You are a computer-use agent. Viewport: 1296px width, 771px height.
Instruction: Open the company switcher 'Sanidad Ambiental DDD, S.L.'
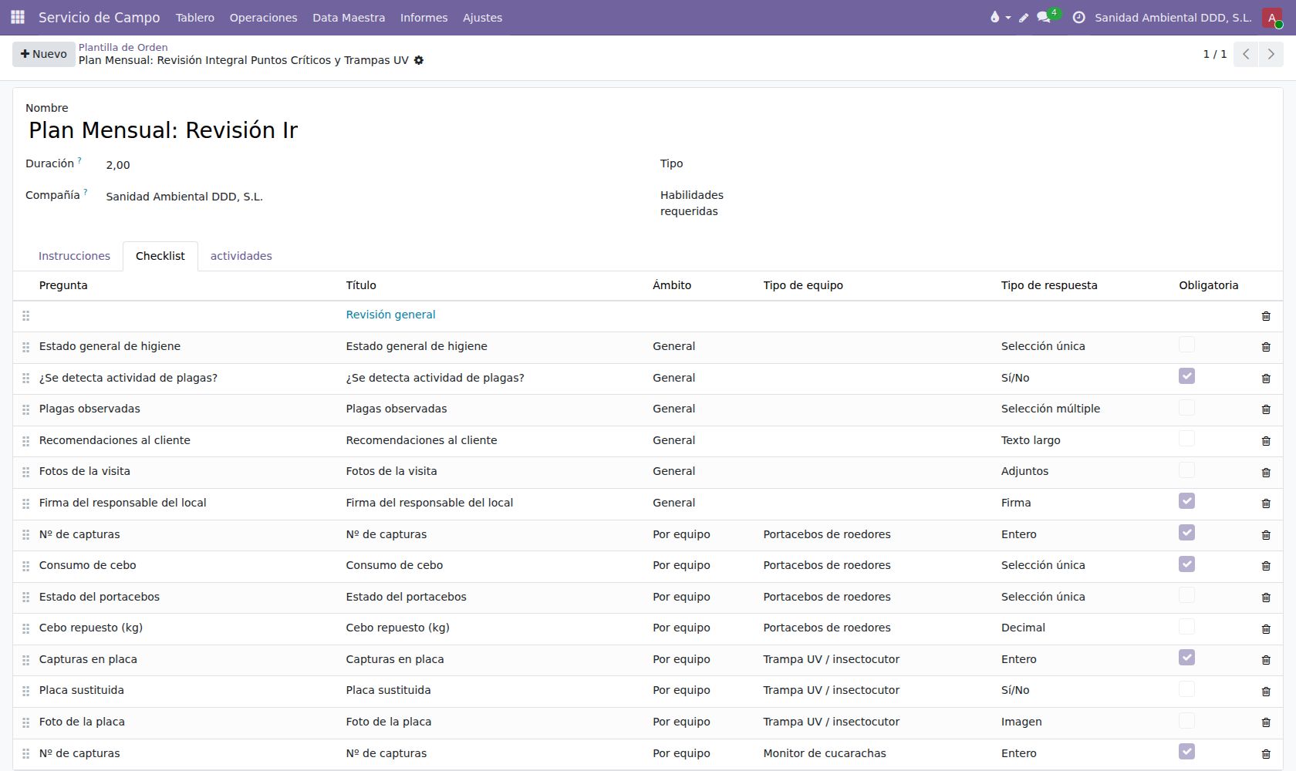pyautogui.click(x=1173, y=17)
